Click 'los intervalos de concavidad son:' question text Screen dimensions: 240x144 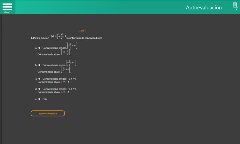tap(84, 38)
